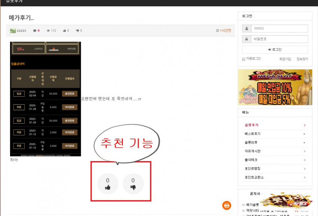Expand the plus sign beside 베스트후기
Screen dimensions: 318x216
304,134
